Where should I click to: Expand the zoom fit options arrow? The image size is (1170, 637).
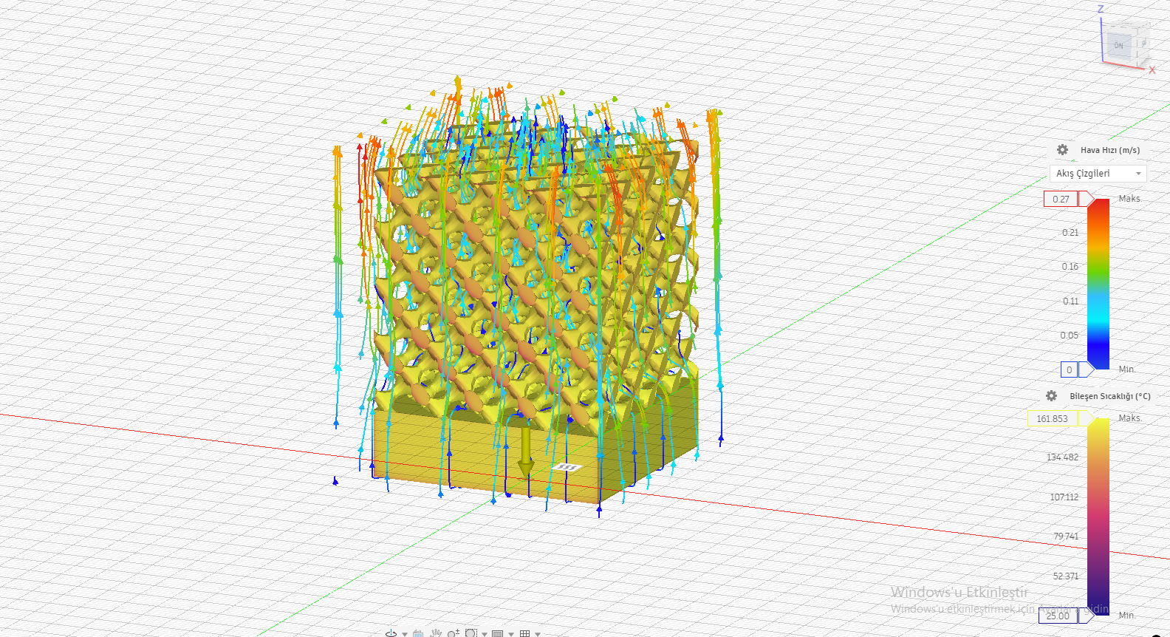coord(485,634)
